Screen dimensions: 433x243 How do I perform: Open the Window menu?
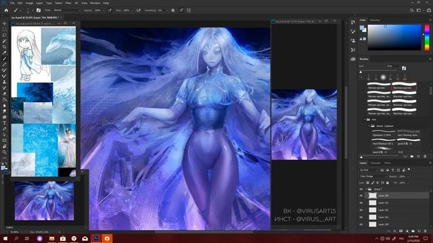coord(95,3)
